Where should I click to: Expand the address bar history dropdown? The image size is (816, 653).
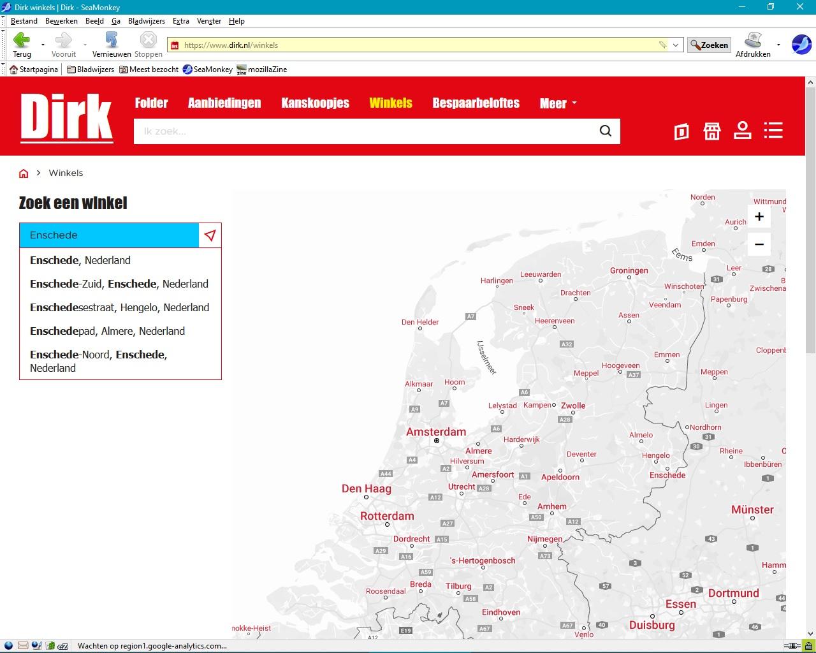coord(676,45)
